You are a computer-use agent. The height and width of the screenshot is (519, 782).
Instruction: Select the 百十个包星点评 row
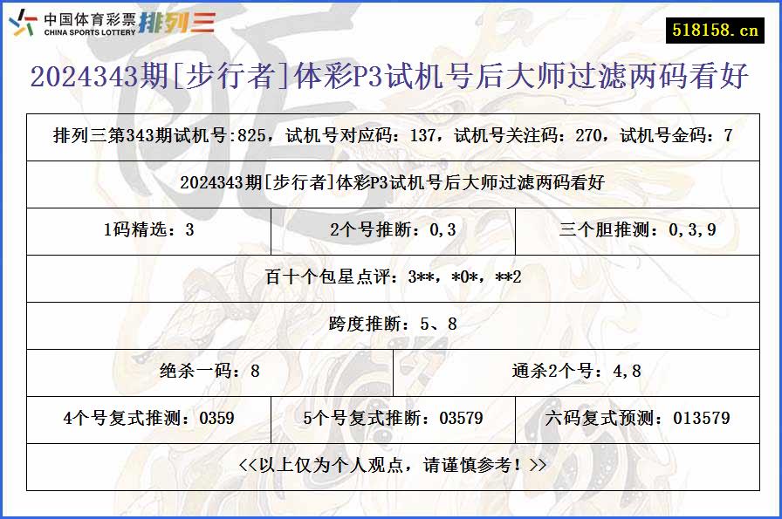(391, 278)
